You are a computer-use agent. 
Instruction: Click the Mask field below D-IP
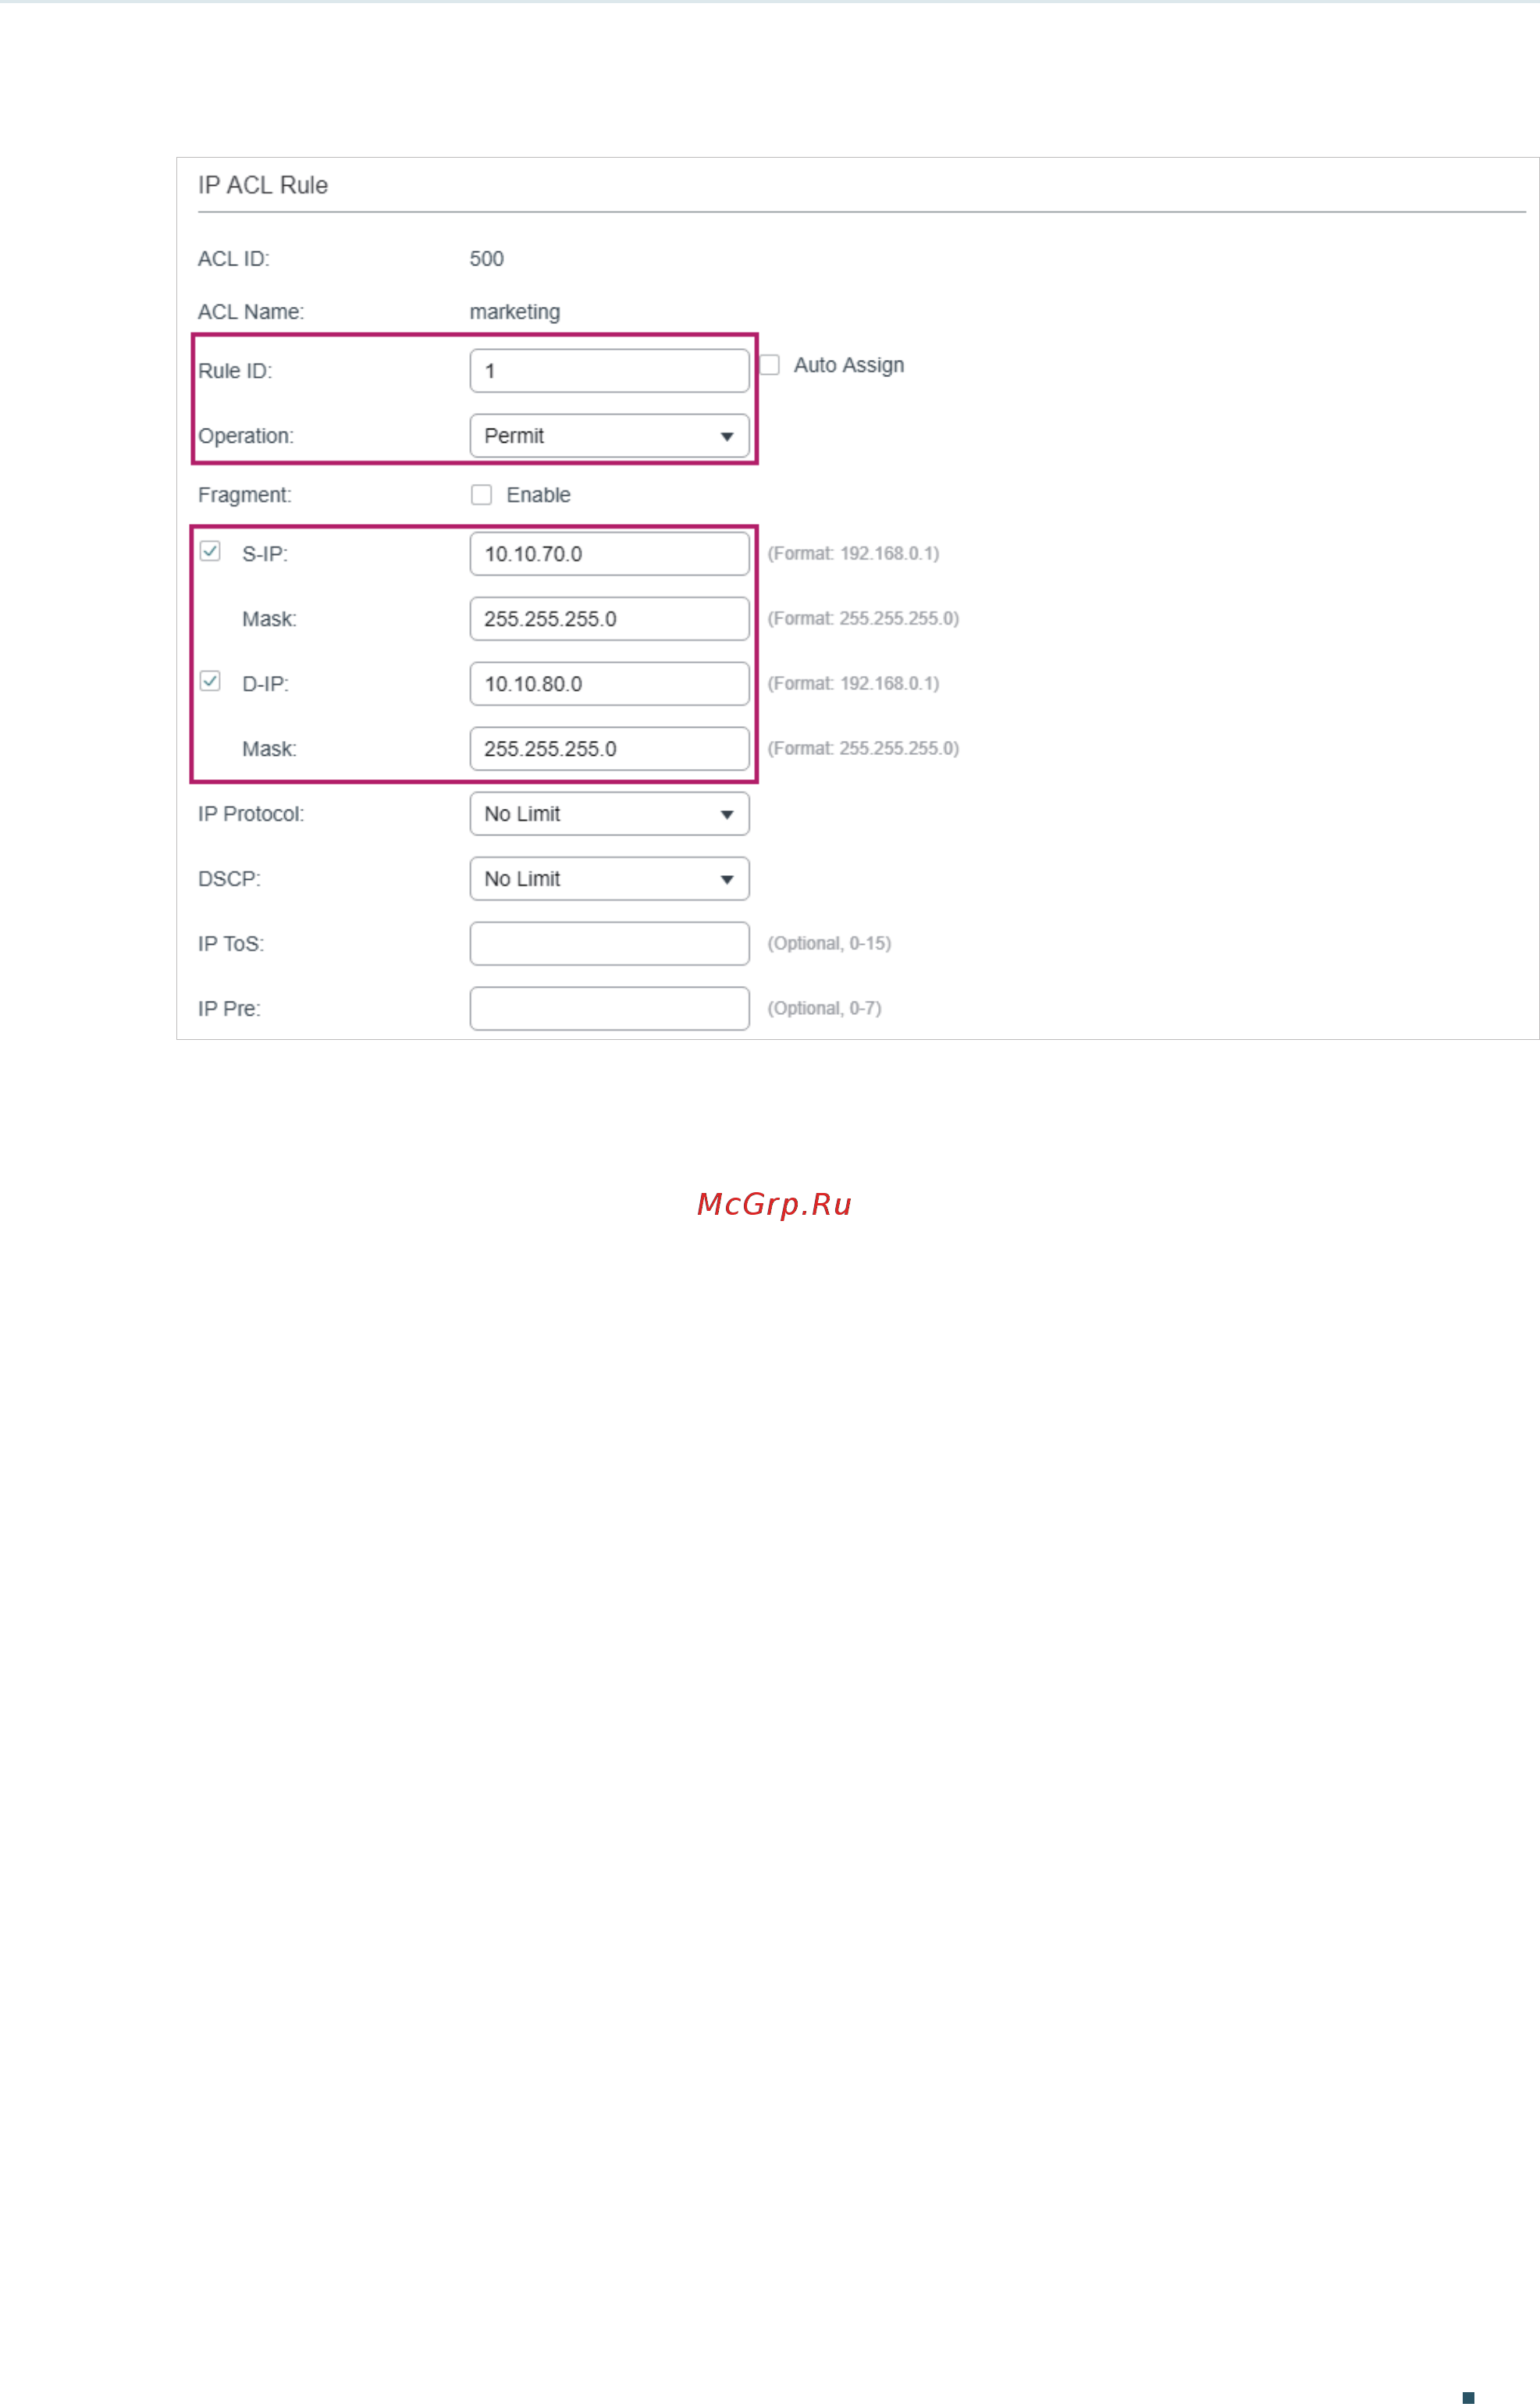pos(609,749)
